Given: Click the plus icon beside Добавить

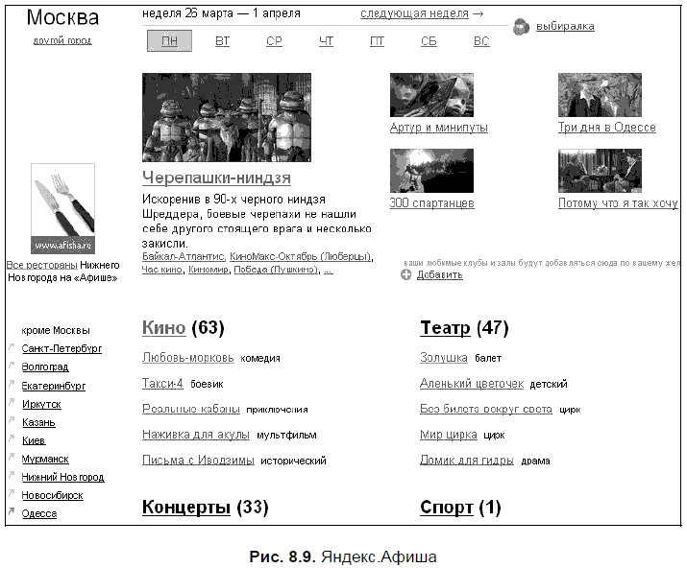Looking at the screenshot, I should point(405,275).
